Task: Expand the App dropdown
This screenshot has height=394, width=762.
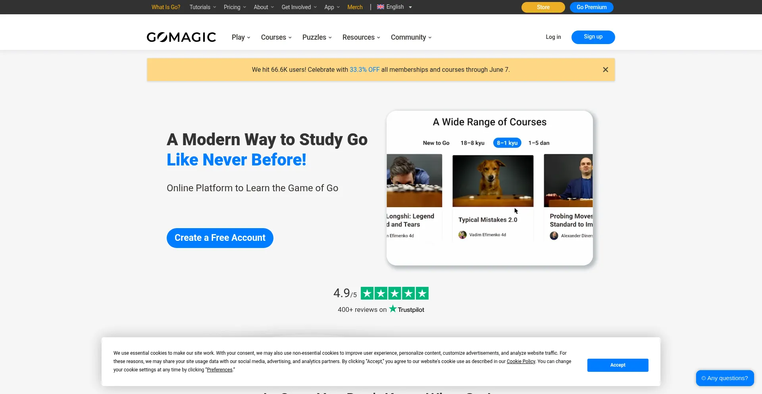Action: (332, 7)
